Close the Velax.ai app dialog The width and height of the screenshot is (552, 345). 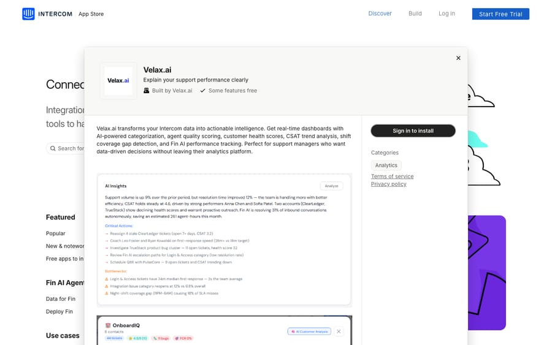pos(458,58)
